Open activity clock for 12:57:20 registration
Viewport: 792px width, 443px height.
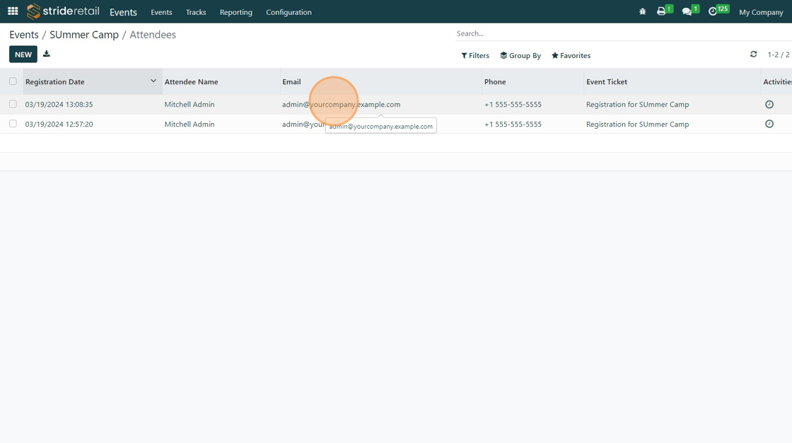pyautogui.click(x=769, y=124)
